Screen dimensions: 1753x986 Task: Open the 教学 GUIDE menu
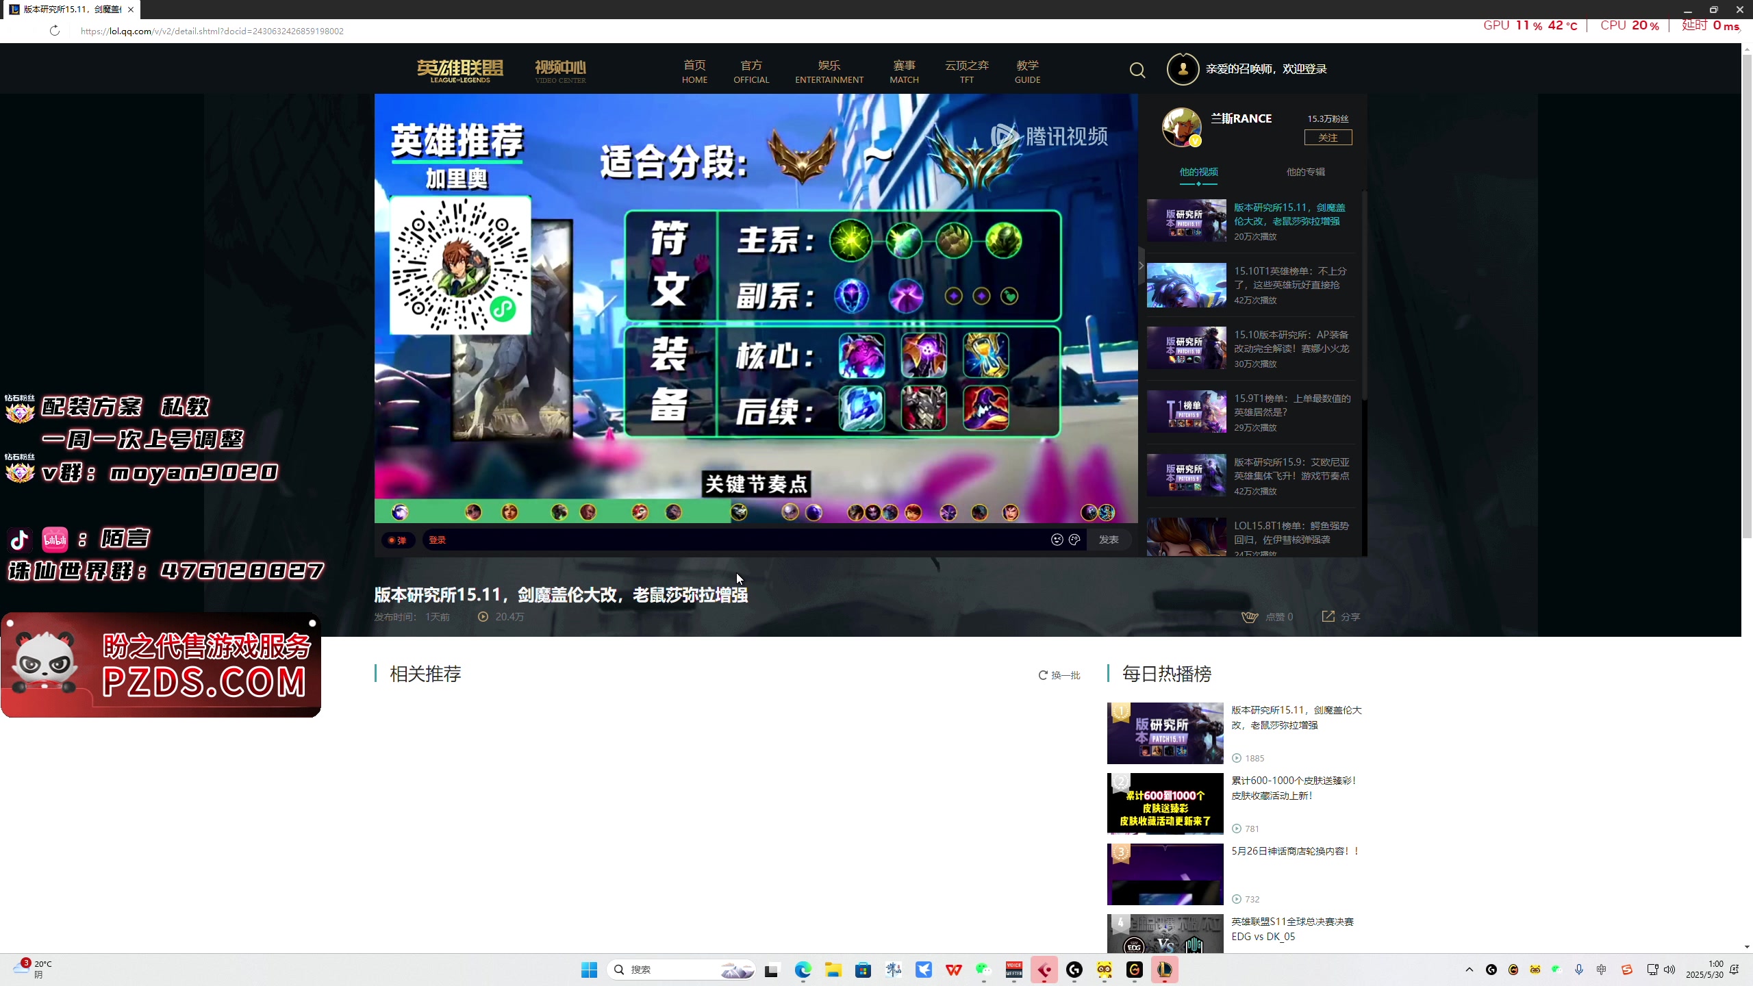point(1027,71)
